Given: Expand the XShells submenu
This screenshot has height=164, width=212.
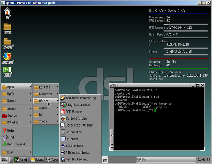Looking at the screenshot, I should pos(17,122).
